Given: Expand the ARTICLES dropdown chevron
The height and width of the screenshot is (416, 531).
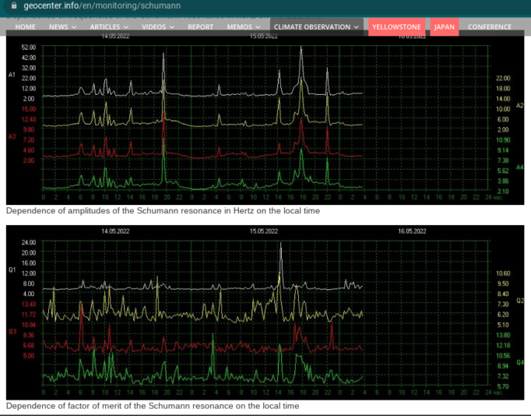Looking at the screenshot, I should tap(125, 27).
